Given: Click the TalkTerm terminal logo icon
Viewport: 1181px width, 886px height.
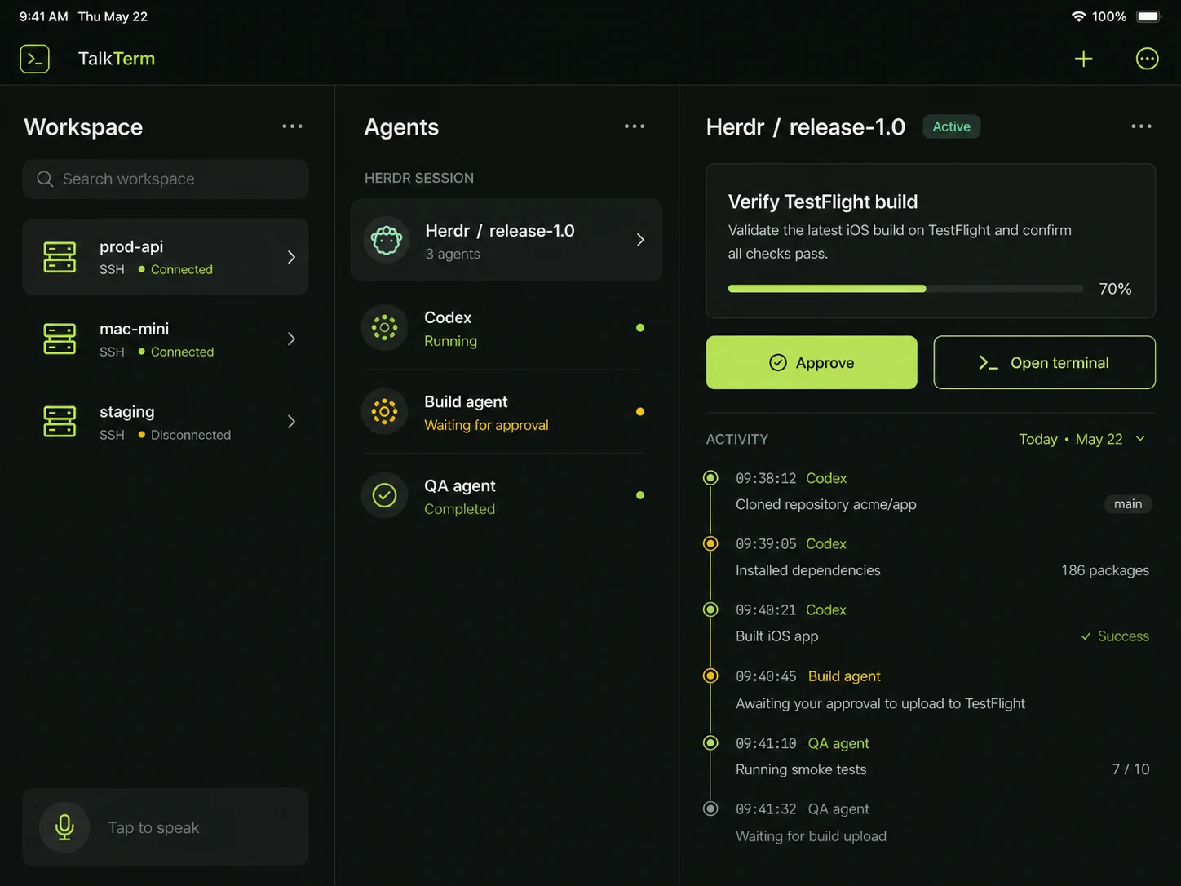Looking at the screenshot, I should [34, 59].
